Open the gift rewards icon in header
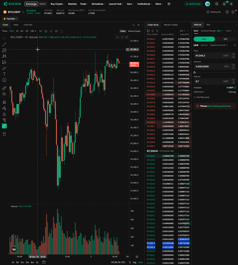 [169, 4]
